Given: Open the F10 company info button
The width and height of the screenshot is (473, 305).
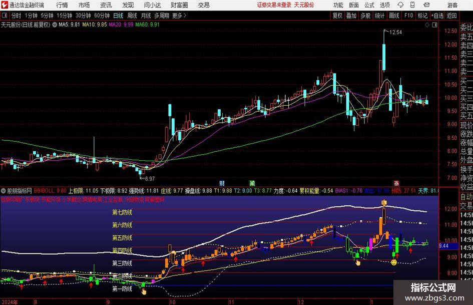Looking at the screenshot, I should point(409,16).
